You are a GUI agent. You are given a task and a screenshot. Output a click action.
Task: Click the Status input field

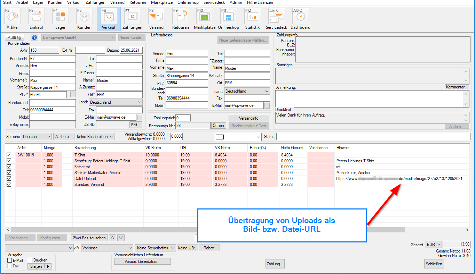373,137
